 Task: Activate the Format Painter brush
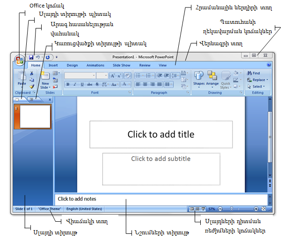(x=32, y=86)
